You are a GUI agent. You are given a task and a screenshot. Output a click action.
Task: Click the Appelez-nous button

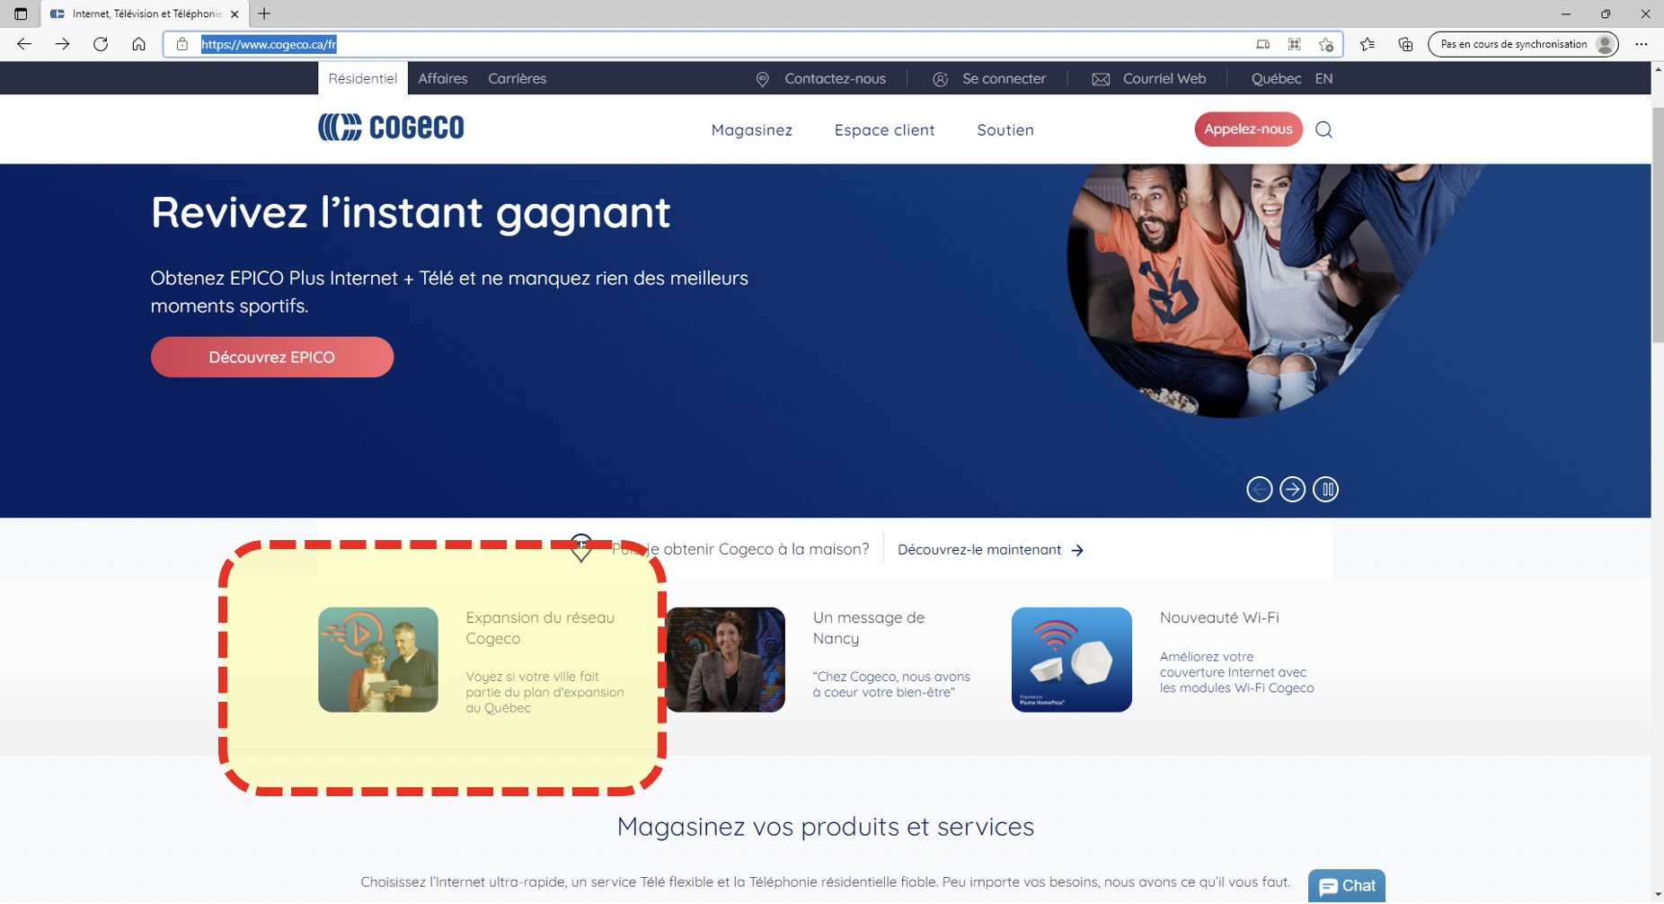pos(1248,129)
